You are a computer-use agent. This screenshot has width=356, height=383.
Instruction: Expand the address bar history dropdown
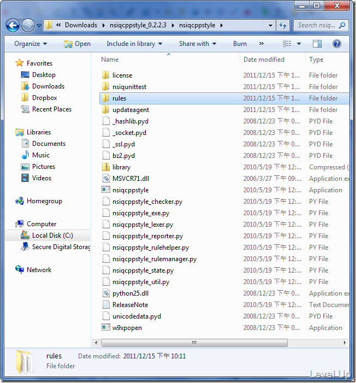pos(270,25)
